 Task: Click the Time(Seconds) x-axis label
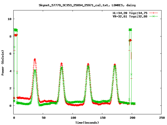pos(87,122)
